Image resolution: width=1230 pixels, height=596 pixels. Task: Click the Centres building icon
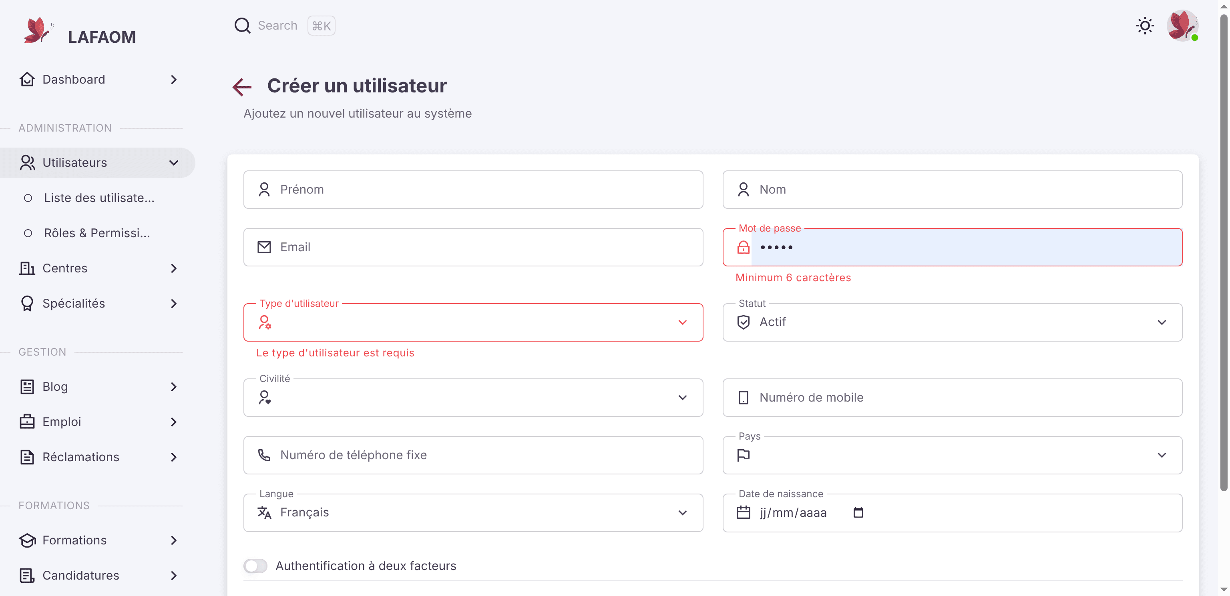point(27,269)
